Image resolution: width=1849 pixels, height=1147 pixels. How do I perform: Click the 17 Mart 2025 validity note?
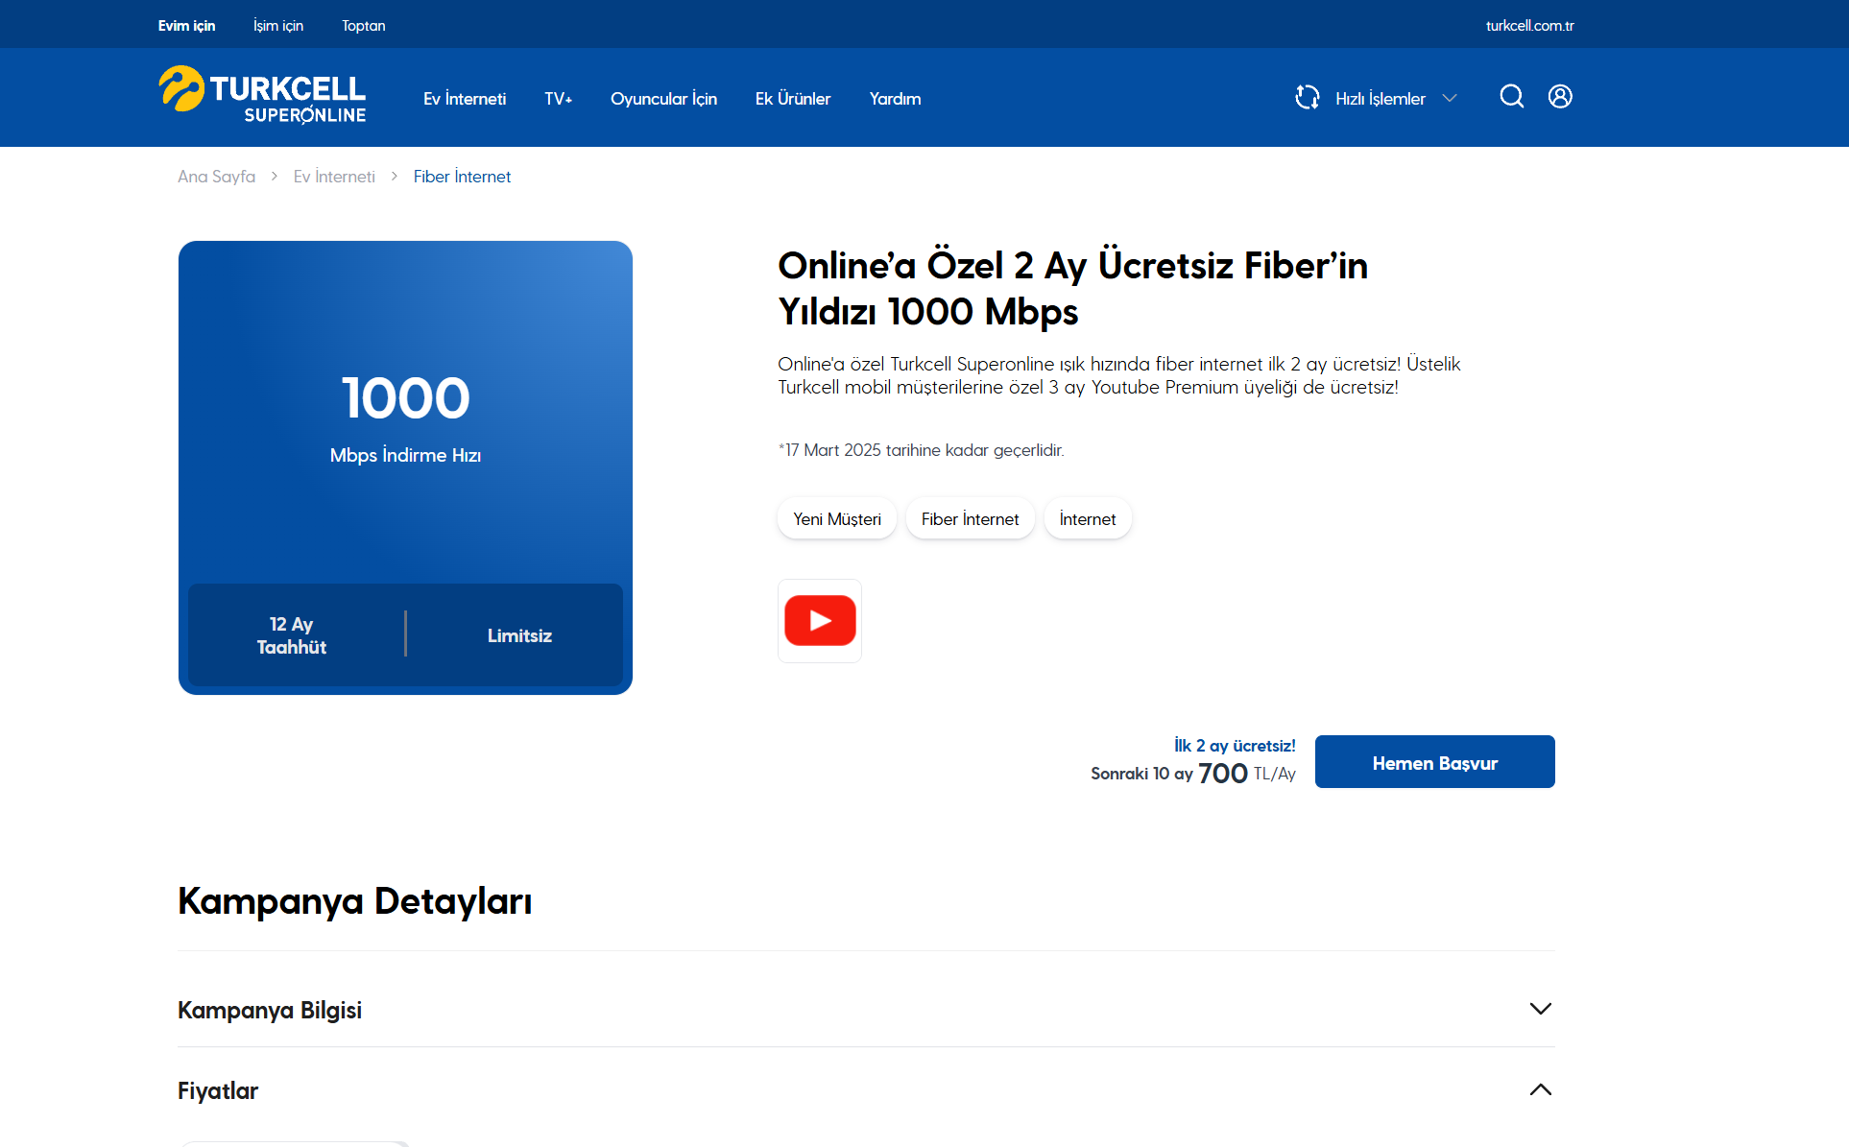[922, 450]
